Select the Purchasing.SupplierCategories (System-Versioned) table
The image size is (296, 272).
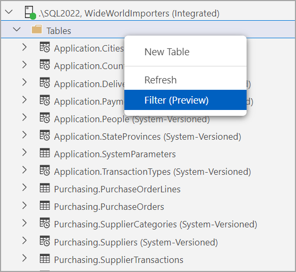[x=156, y=224]
